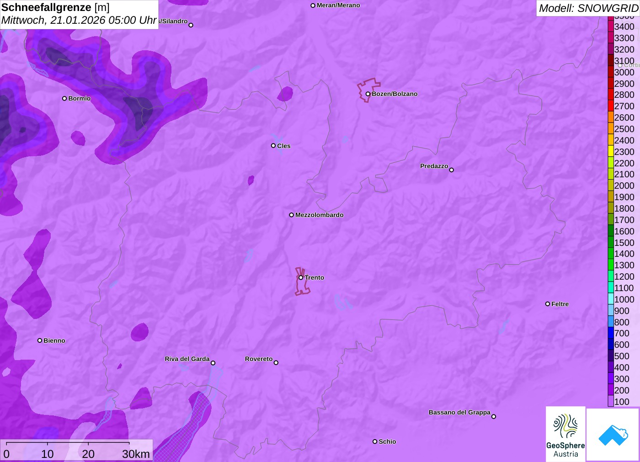Image resolution: width=640 pixels, height=462 pixels.
Task: Click the 30km scale bar label
Action: click(136, 454)
